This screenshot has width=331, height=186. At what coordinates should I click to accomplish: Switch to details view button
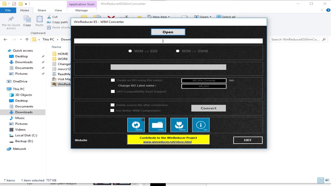pos(321,180)
